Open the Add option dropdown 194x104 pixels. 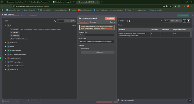98,52
